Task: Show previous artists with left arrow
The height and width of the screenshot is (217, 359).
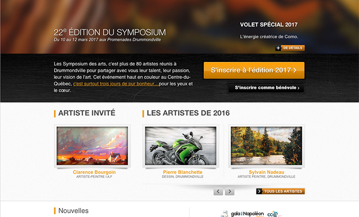Action: (x=218, y=191)
